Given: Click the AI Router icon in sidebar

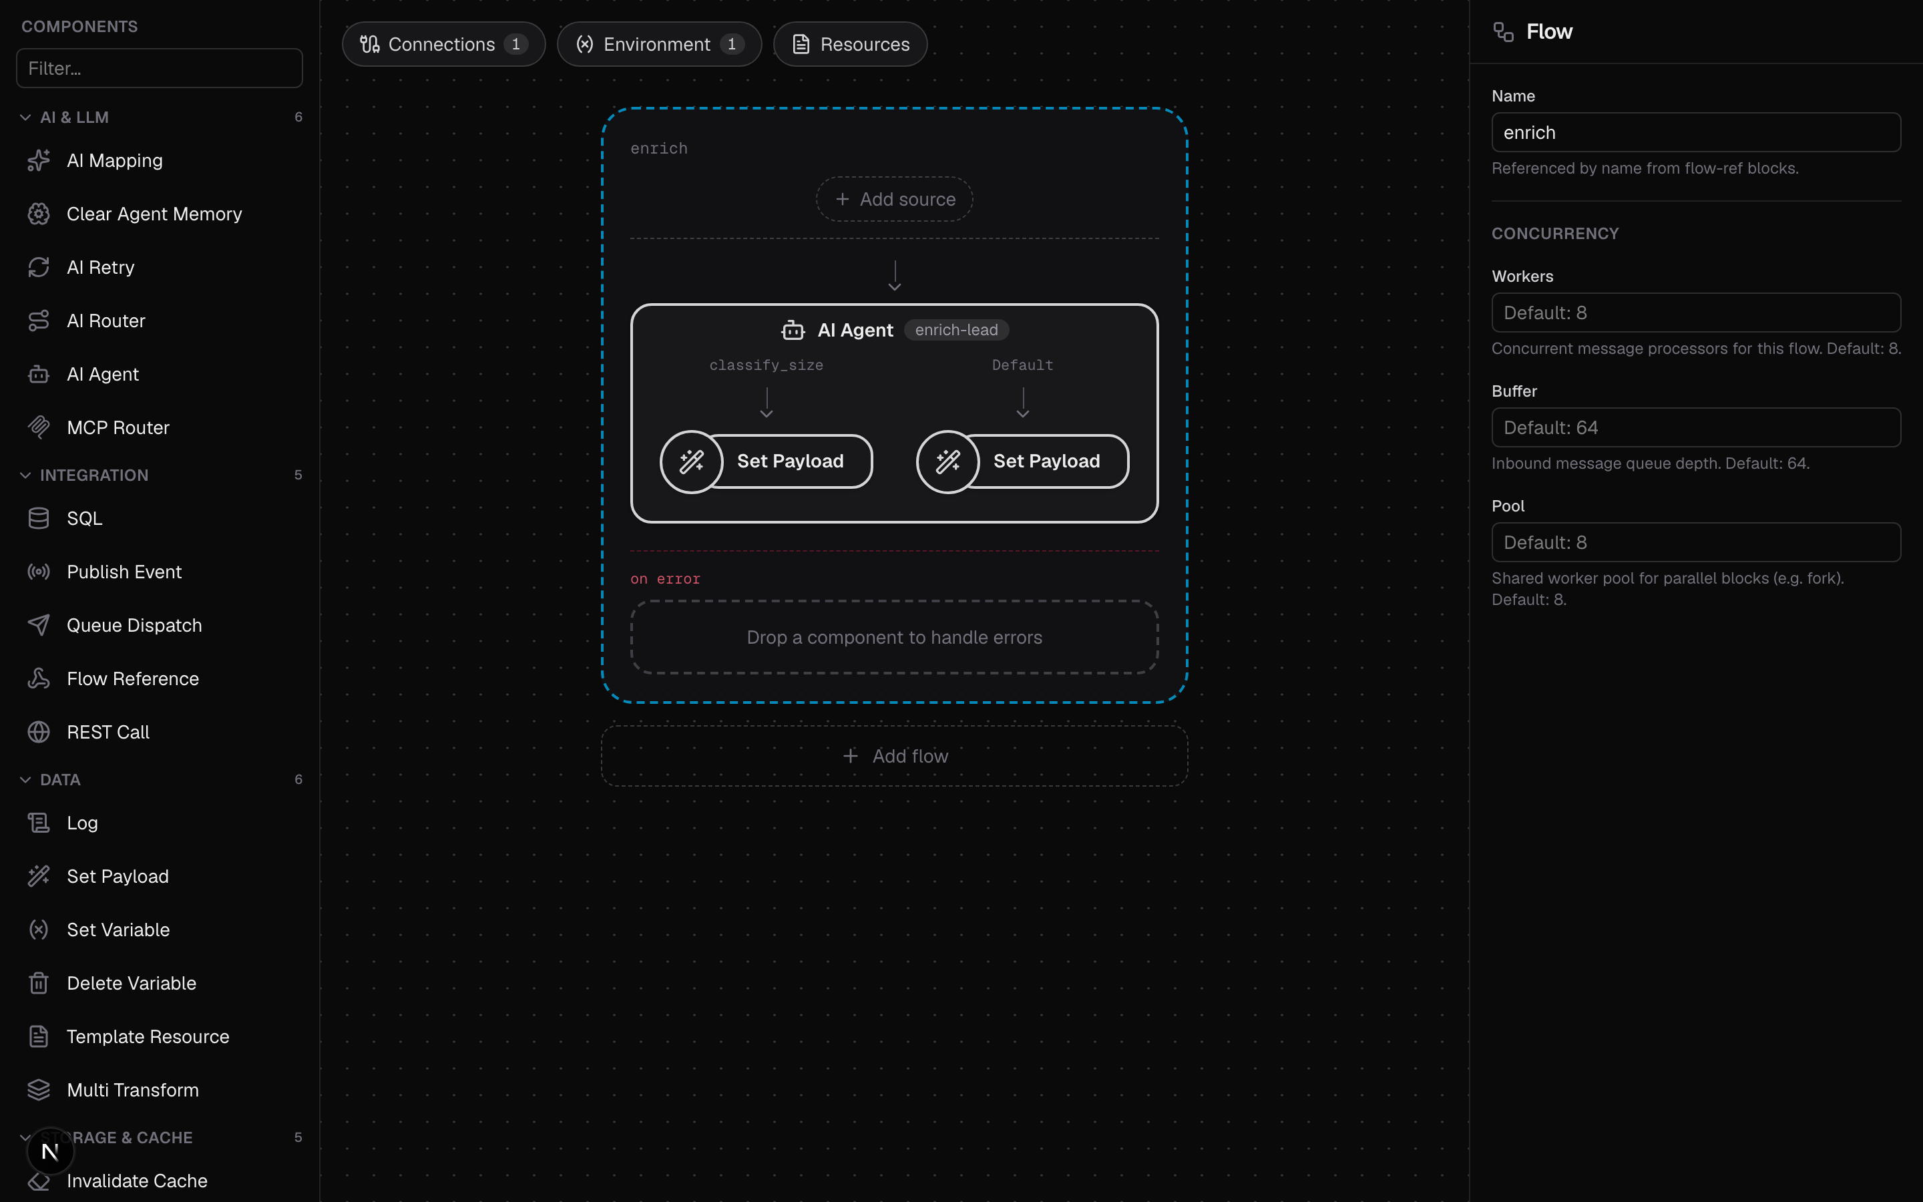Looking at the screenshot, I should click(38, 321).
